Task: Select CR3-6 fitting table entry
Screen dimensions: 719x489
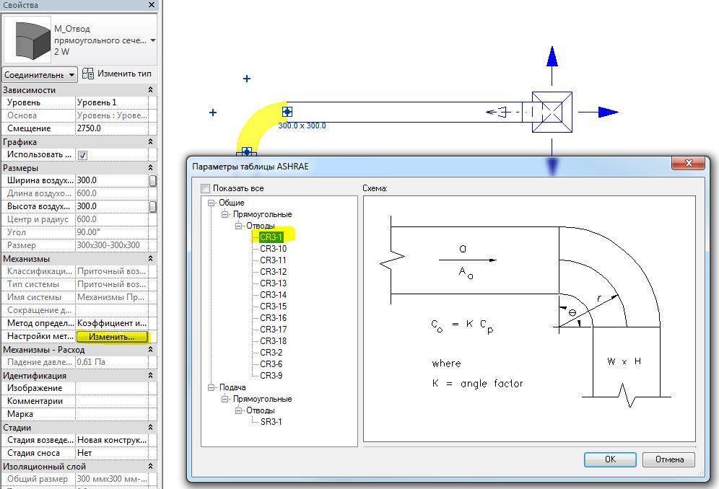Action: pos(271,364)
